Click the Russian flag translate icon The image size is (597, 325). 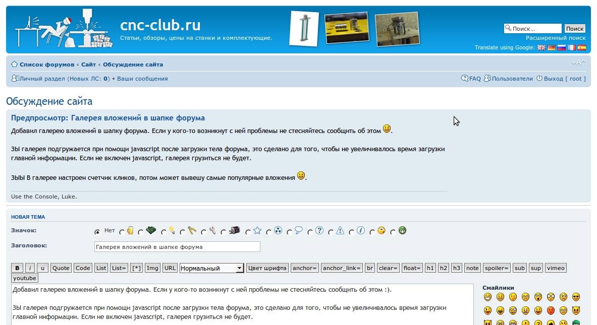click(562, 47)
